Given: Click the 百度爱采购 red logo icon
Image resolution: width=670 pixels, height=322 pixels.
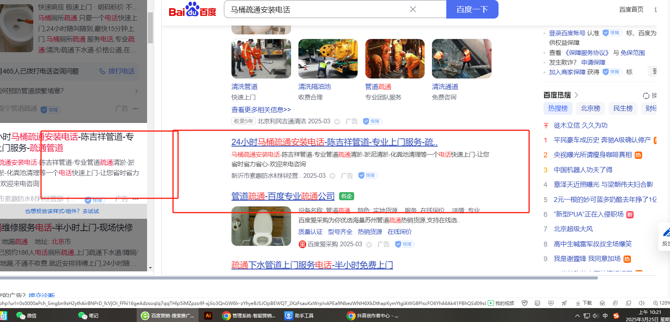Looking at the screenshot, I should point(302,244).
